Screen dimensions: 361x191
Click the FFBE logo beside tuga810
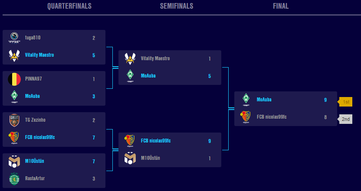(x=14, y=38)
